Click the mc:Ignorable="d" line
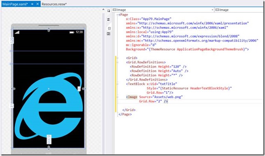This screenshot has width=265, height=156. tap(141, 45)
